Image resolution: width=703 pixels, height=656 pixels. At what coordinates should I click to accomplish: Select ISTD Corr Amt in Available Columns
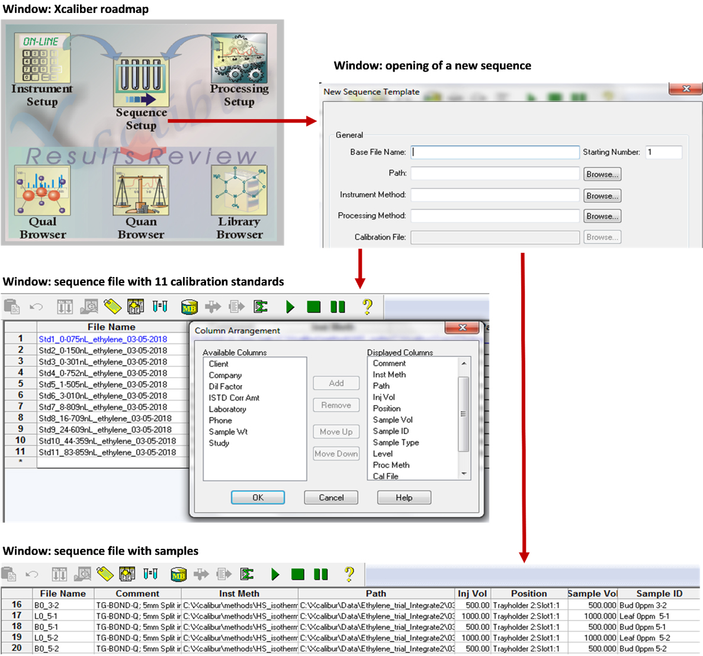pyautogui.click(x=234, y=398)
